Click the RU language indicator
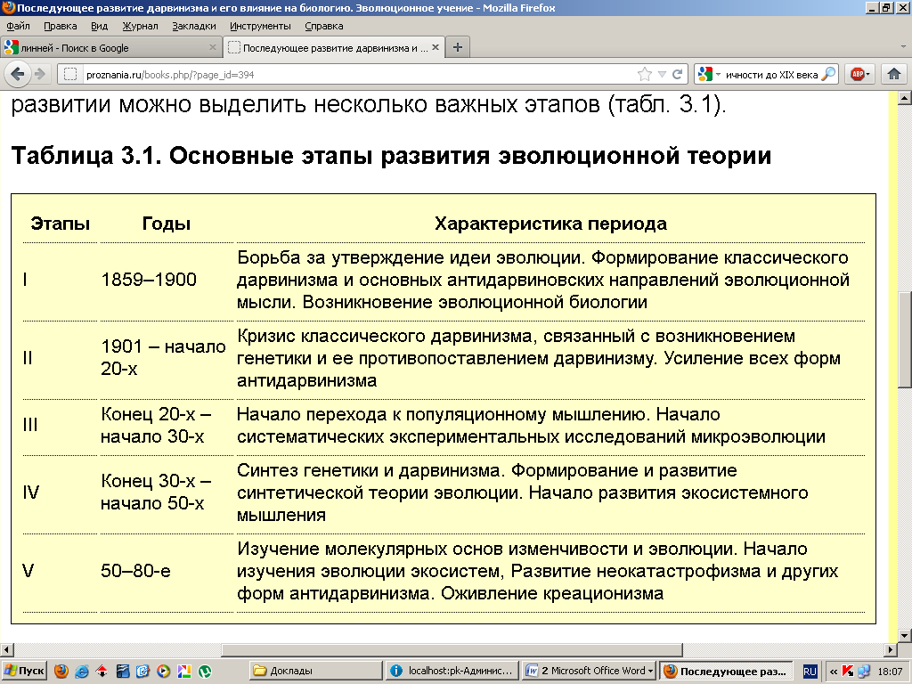The height and width of the screenshot is (684, 912). (x=810, y=672)
